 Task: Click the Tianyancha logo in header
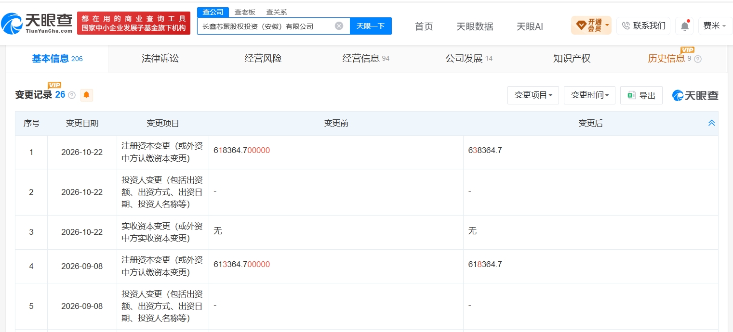37,23
